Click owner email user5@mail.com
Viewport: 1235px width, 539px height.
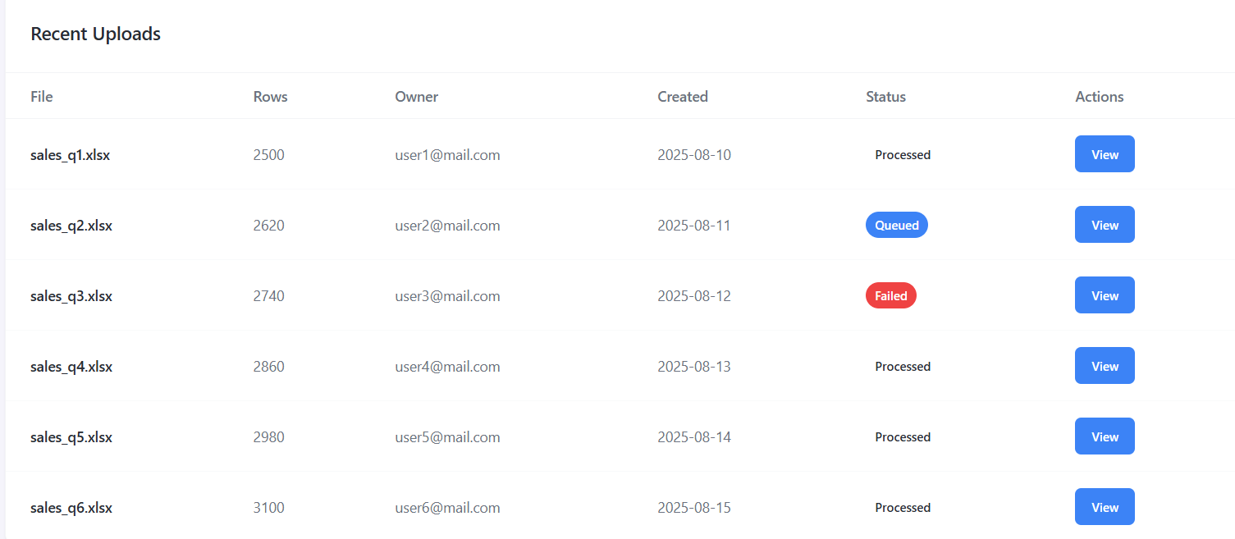[447, 437]
